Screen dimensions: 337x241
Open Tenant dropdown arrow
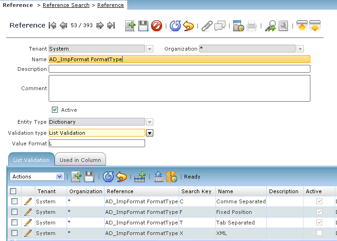pos(150,49)
